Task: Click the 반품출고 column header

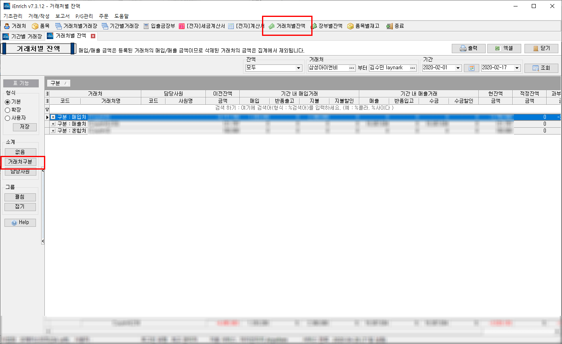Action: 285,101
